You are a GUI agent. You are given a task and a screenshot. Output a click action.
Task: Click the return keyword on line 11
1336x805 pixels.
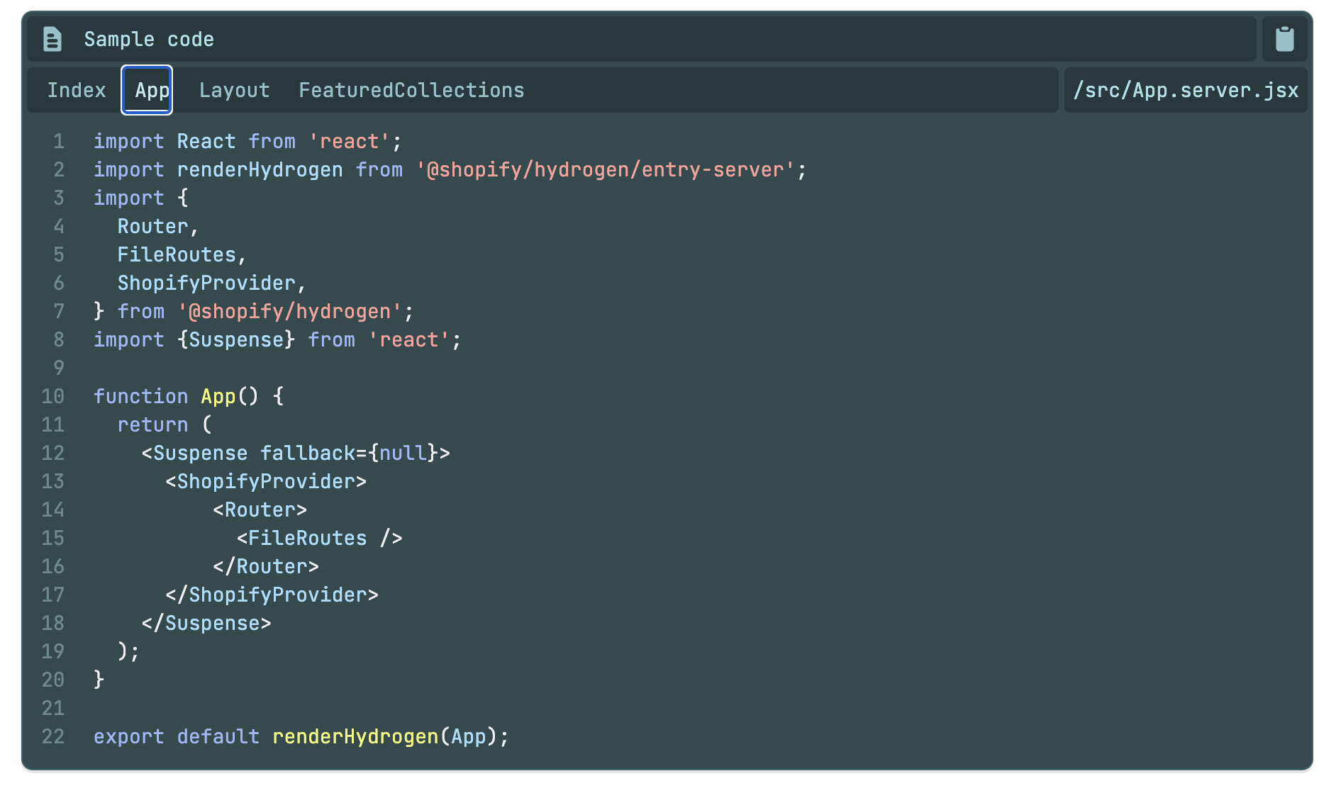(x=152, y=424)
